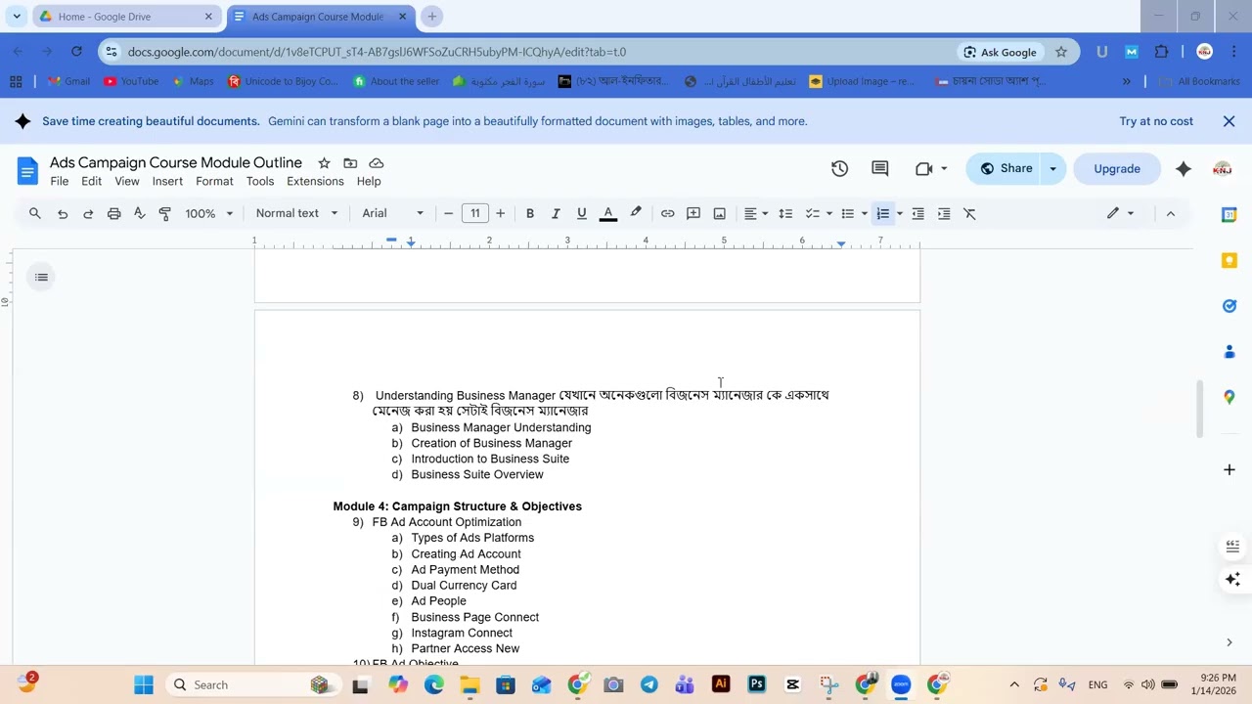Image resolution: width=1252 pixels, height=704 pixels.
Task: Open the Normal text style dropdown
Action: (296, 213)
